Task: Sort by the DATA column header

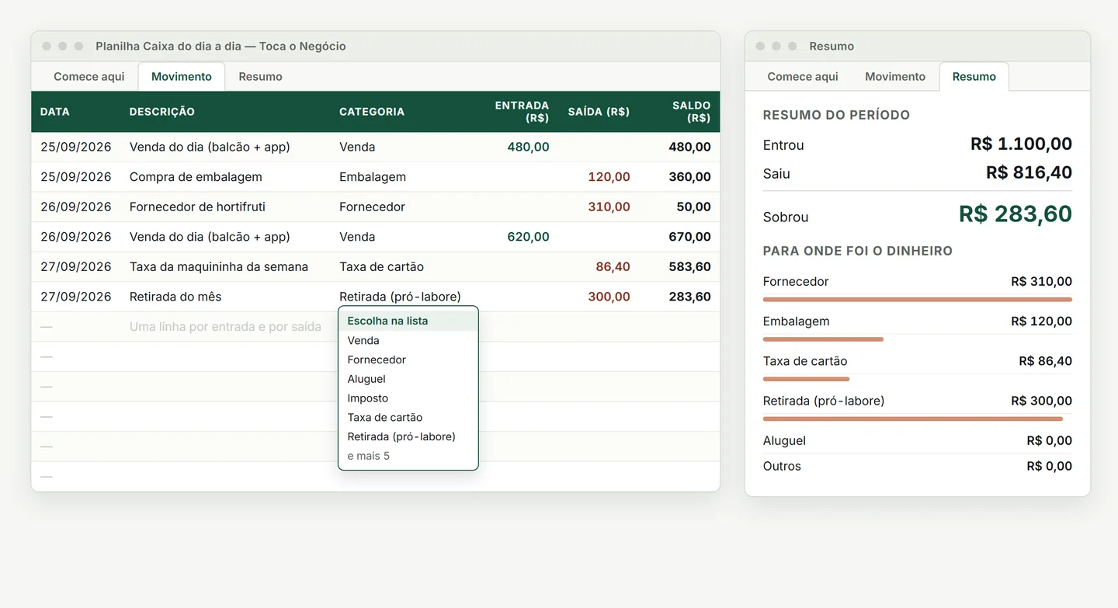Action: pyautogui.click(x=55, y=112)
